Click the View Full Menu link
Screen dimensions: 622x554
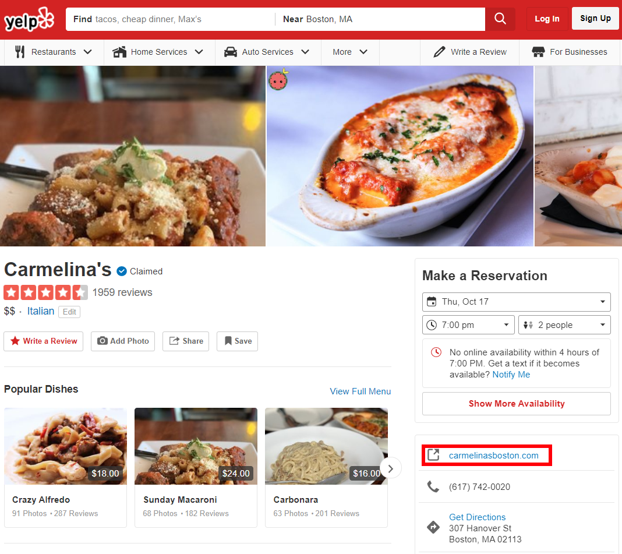click(x=360, y=391)
